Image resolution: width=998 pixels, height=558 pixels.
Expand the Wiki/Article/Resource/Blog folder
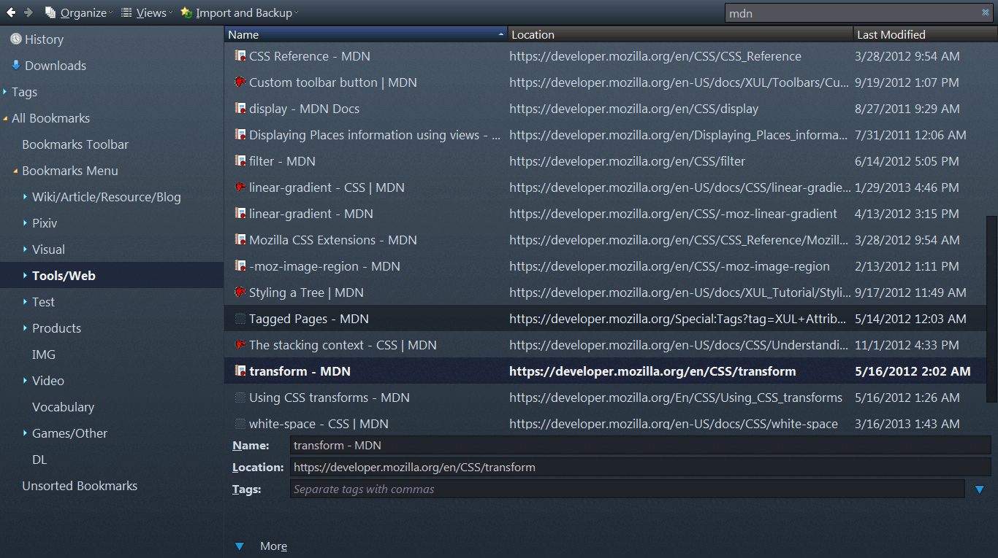pos(26,197)
